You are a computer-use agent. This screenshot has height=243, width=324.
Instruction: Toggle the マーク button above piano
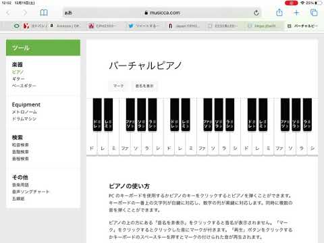click(x=118, y=86)
